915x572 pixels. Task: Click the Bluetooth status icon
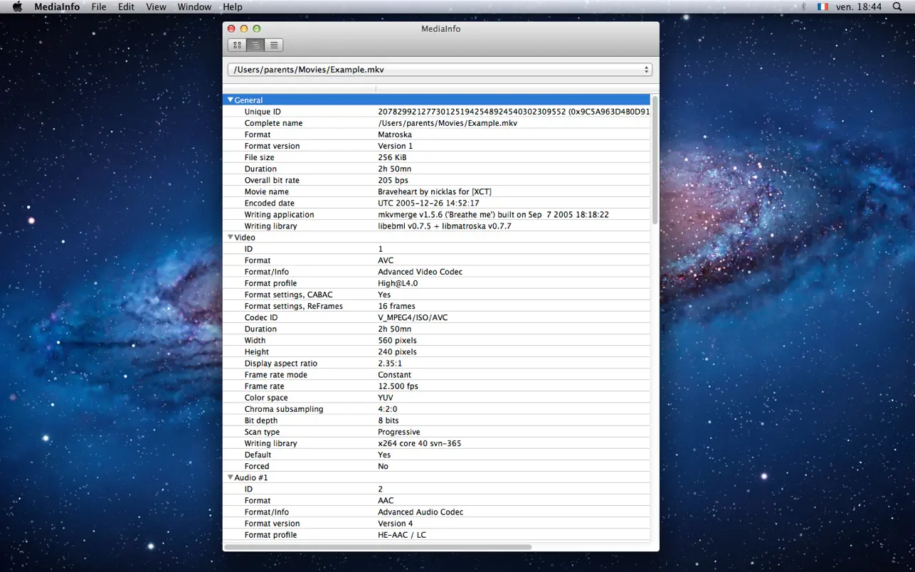(803, 7)
